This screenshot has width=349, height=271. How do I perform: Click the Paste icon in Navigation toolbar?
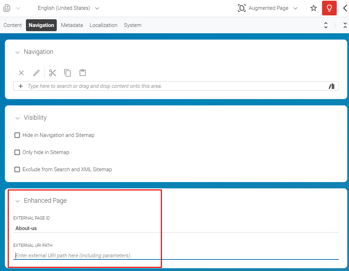click(82, 72)
